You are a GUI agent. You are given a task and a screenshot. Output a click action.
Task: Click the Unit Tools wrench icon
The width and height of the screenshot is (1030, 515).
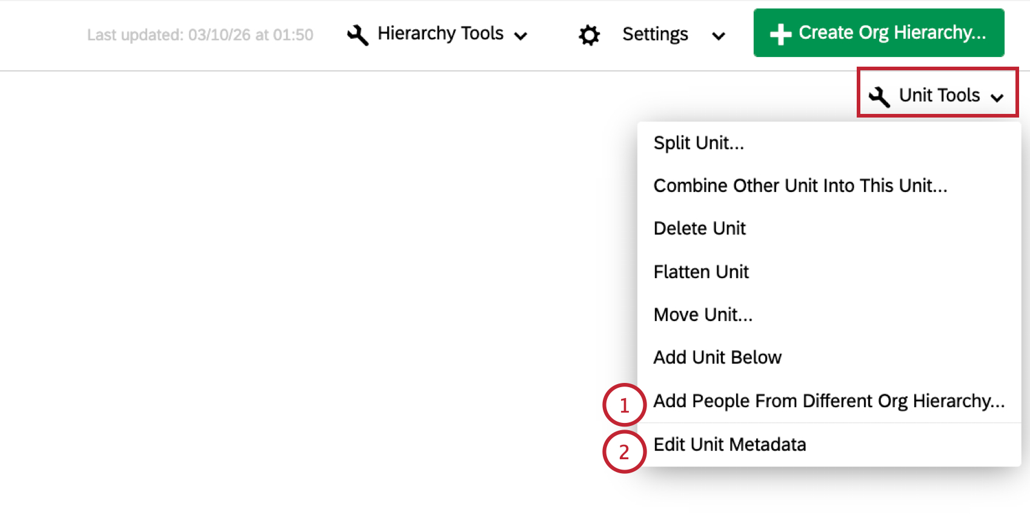pos(879,96)
